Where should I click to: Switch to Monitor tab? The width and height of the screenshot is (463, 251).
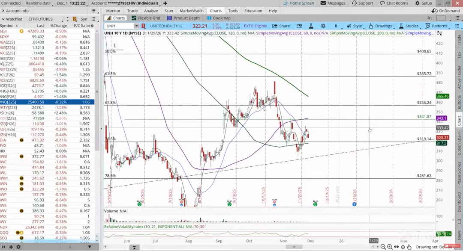click(x=113, y=11)
